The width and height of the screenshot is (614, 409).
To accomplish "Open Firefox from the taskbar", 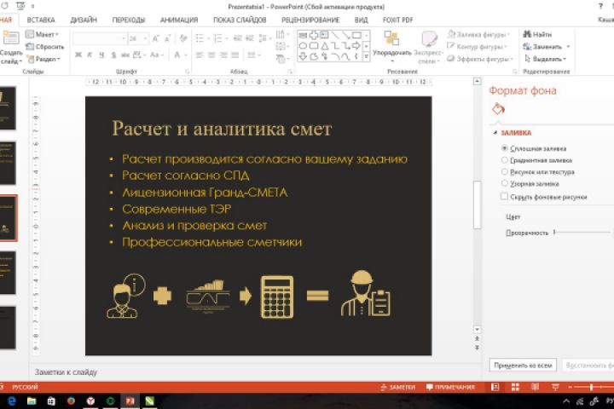I will tap(71, 401).
